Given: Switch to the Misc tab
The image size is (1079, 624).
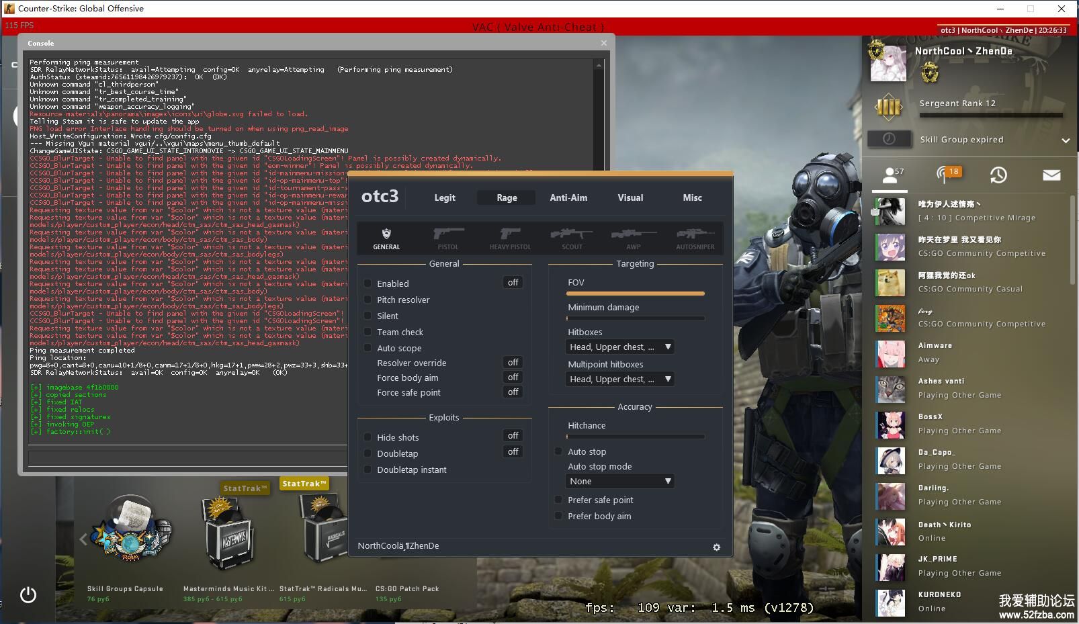Looking at the screenshot, I should [692, 197].
